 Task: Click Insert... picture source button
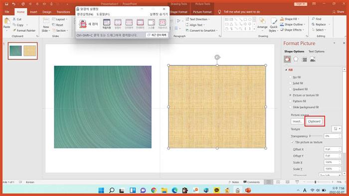tap(297, 121)
